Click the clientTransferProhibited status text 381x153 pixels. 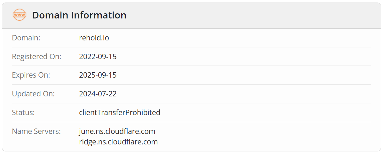point(120,113)
